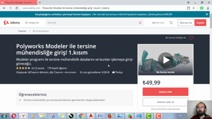The height and width of the screenshot is (119, 212).
Task: Open the shopping cart icon
Action: tap(171, 23)
